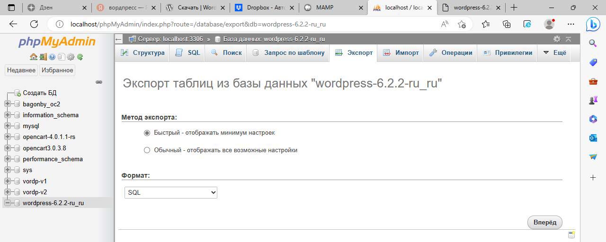Expand the bagonby_oc2 database tree node
Viewport: 606px width, 242px height.
8,104
